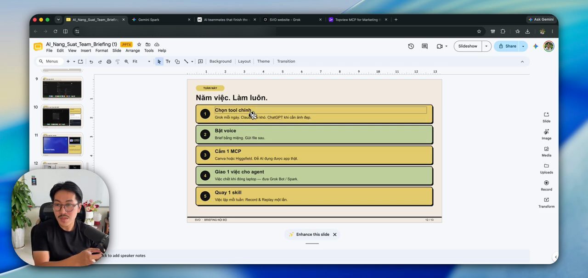Check the cloud save status icon
This screenshot has height=278, width=588.
coord(157,44)
